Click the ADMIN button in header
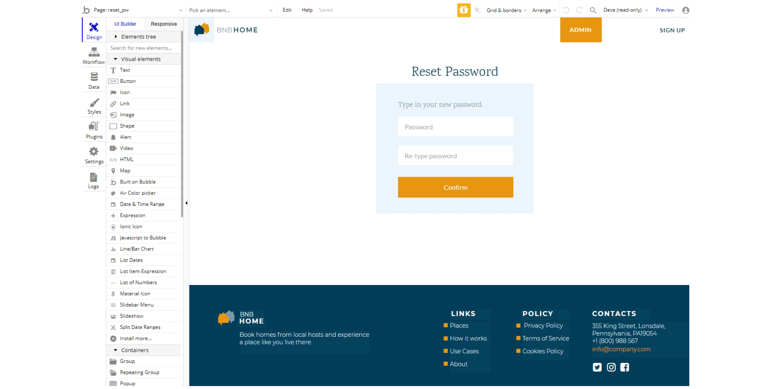Screen dimensions: 772x389 (x=580, y=30)
